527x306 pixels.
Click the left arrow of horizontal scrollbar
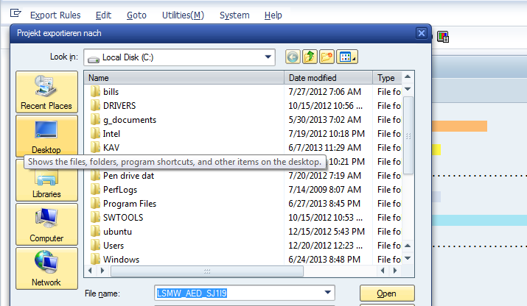click(90, 271)
